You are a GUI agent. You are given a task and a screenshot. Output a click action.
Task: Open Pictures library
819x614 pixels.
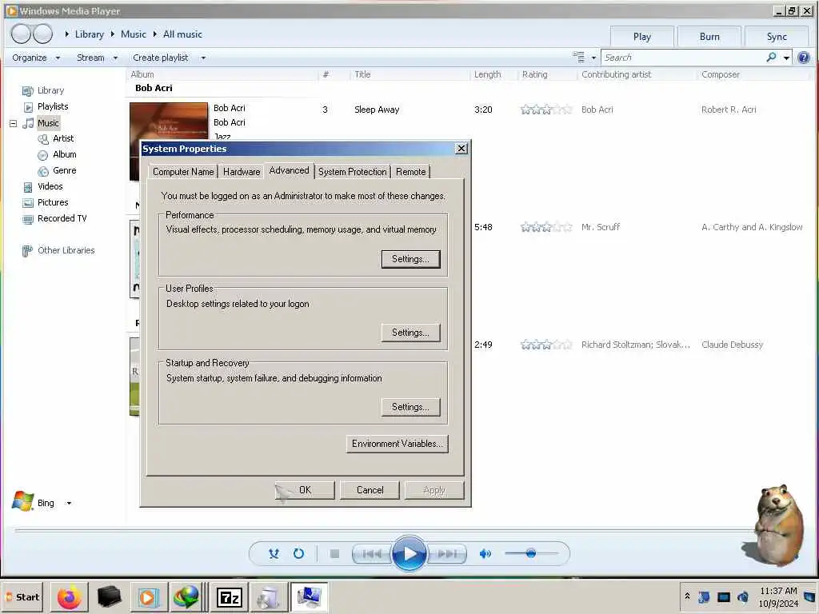[x=53, y=202]
